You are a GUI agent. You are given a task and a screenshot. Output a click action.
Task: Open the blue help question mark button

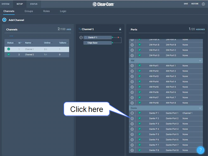pyautogui.click(x=200, y=150)
